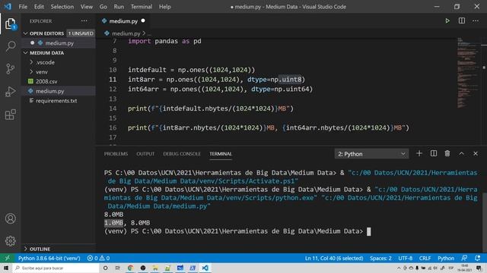Screen dimensions: 487x273
Task: Click Ln 11, Col 40 in status bar
Action: (x=334, y=258)
